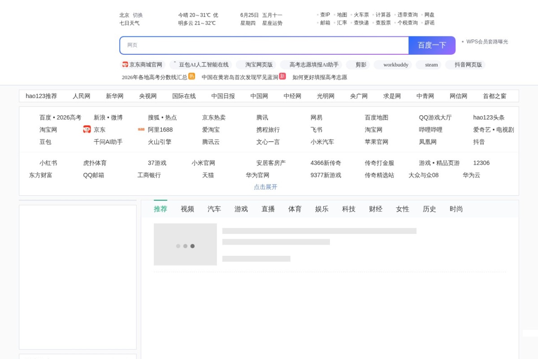This screenshot has width=538, height=359.
Task: Open 小红书 site link
Action: point(48,163)
